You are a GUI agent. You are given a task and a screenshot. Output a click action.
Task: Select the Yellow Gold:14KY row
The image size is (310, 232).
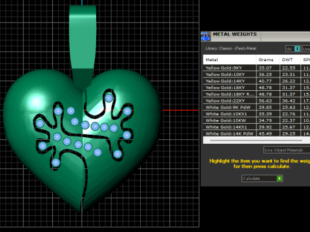pos(256,81)
